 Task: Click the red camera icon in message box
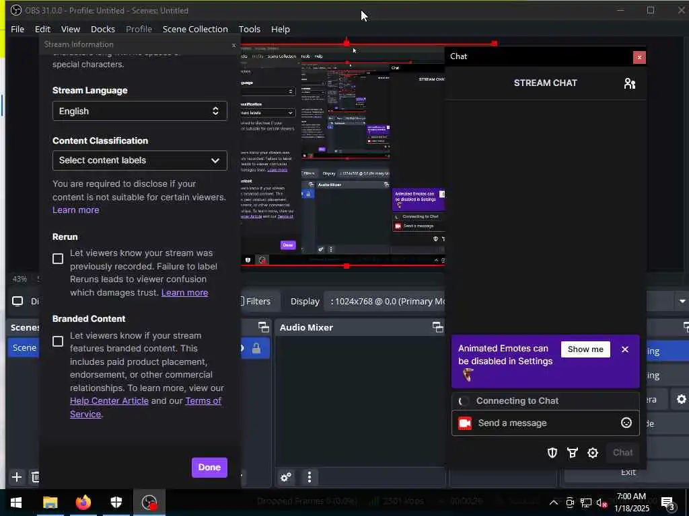click(465, 423)
